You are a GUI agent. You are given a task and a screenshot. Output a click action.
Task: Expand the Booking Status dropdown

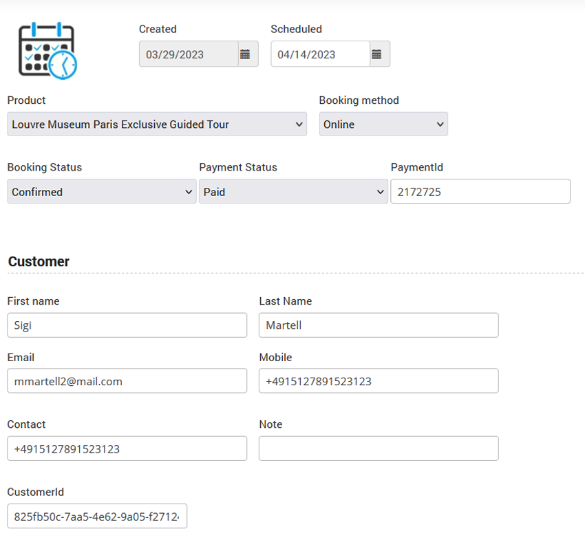pyautogui.click(x=102, y=192)
